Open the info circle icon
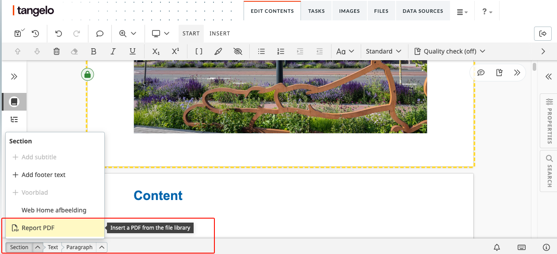 point(546,247)
